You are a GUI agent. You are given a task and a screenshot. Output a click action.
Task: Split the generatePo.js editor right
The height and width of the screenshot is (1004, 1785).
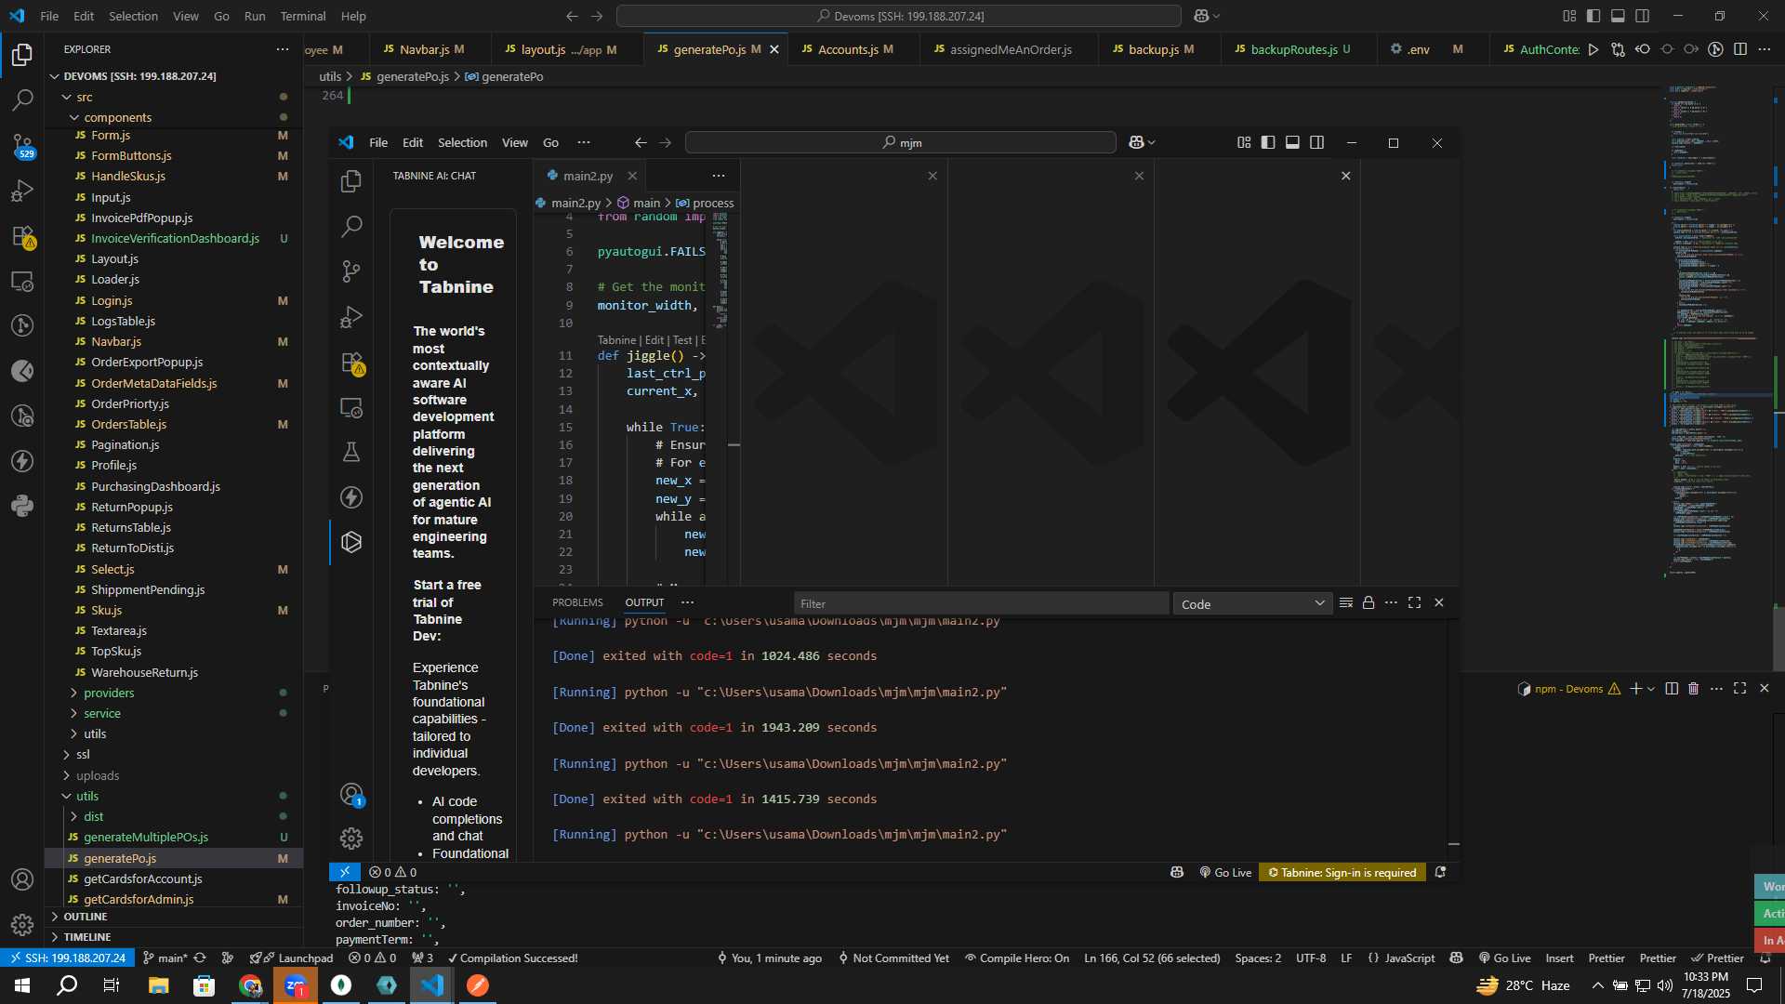tap(1740, 49)
